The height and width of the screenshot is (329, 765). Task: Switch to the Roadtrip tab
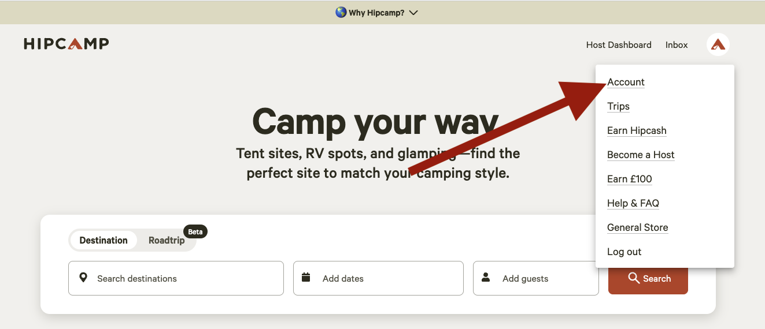coord(167,240)
